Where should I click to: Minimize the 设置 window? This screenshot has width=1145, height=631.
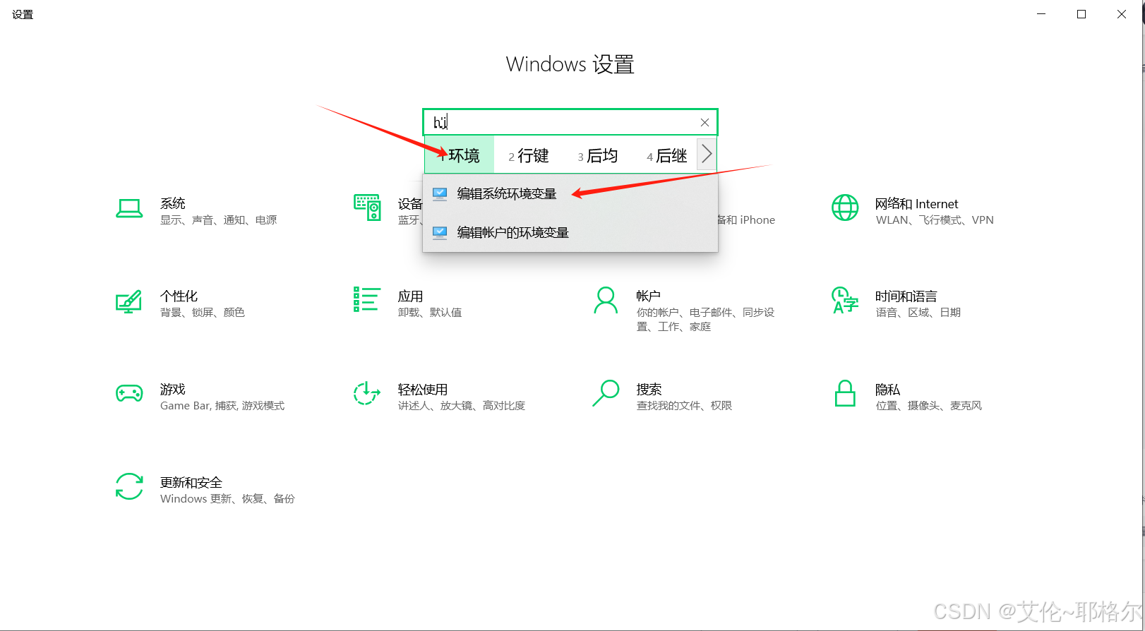1041,14
